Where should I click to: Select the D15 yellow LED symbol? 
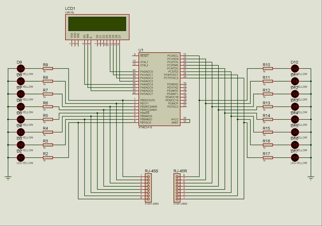pos(295,132)
